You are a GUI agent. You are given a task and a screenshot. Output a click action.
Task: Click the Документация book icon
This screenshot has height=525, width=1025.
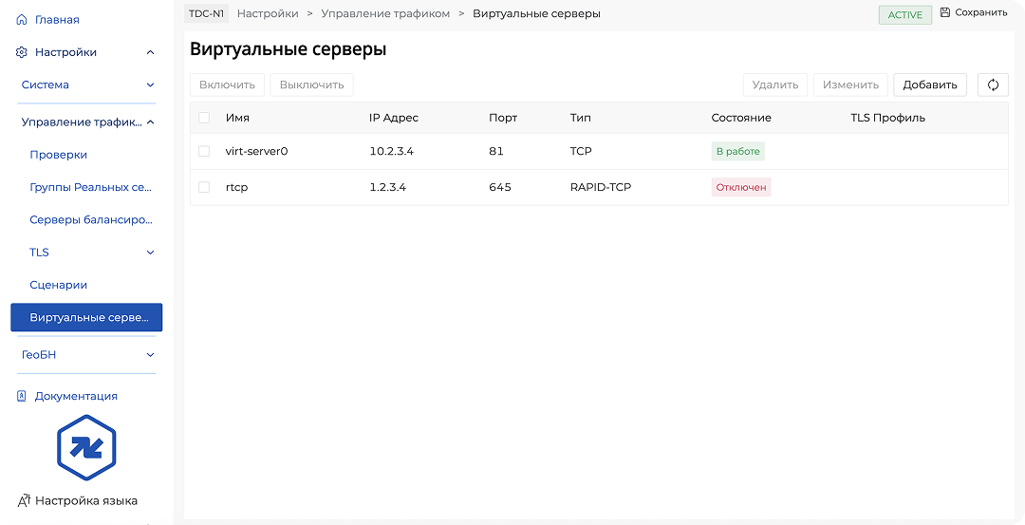(x=22, y=396)
